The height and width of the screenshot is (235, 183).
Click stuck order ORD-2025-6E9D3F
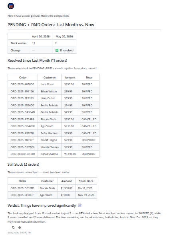[x=22, y=195]
